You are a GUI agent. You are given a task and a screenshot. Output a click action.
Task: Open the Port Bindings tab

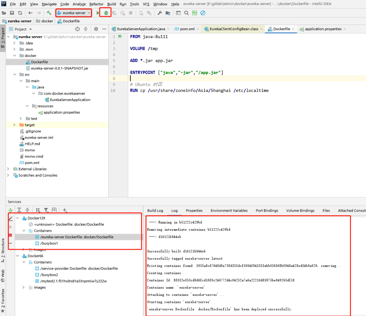tap(267, 210)
